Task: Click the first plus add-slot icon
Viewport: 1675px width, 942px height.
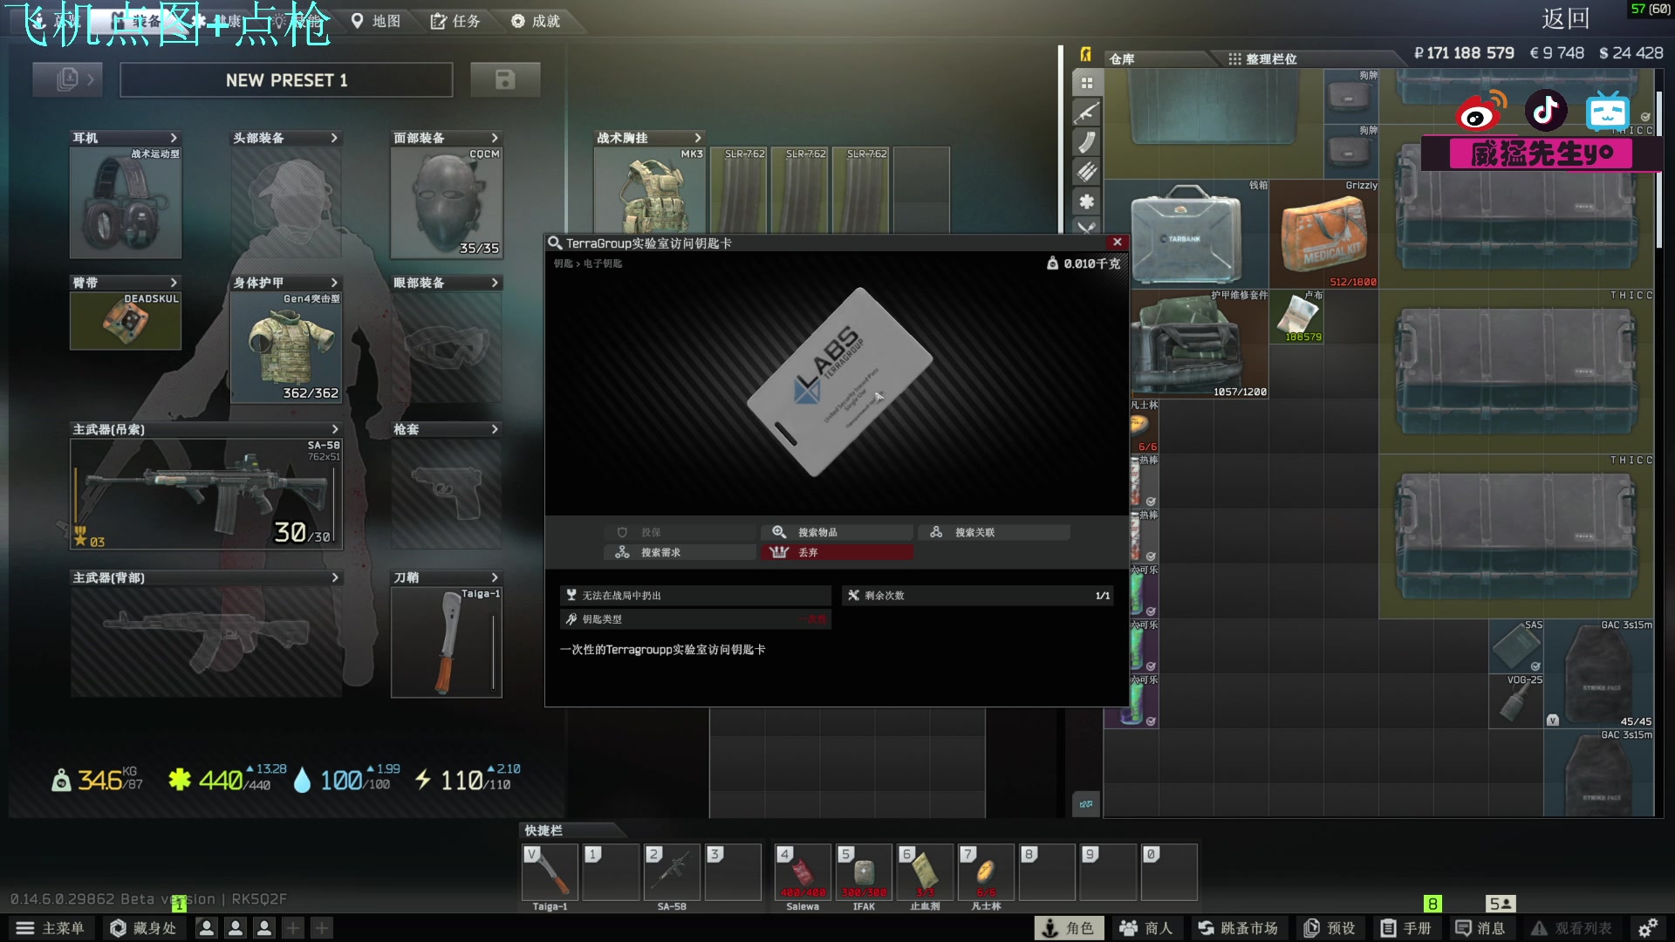Action: 293,928
